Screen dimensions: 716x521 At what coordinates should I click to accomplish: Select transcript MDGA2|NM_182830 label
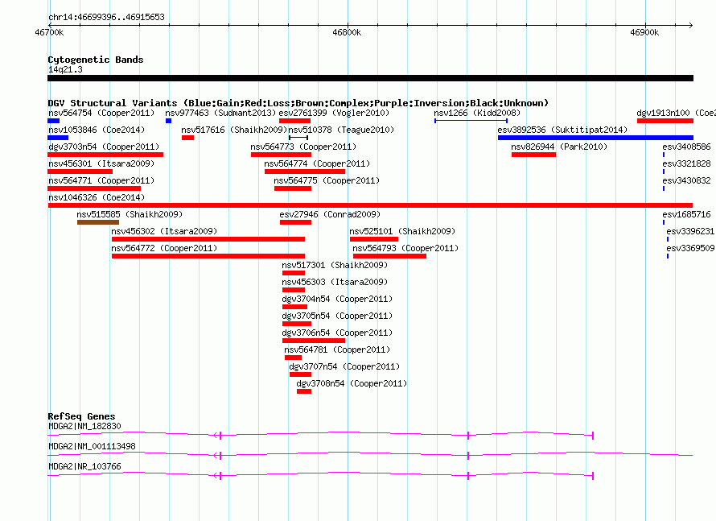click(x=85, y=426)
